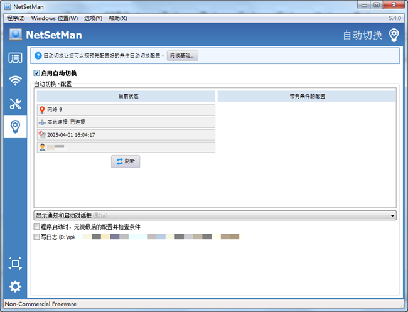Select the 本地连接: 已连接 row
Screen dimensions: 408x312
[x=126, y=122]
